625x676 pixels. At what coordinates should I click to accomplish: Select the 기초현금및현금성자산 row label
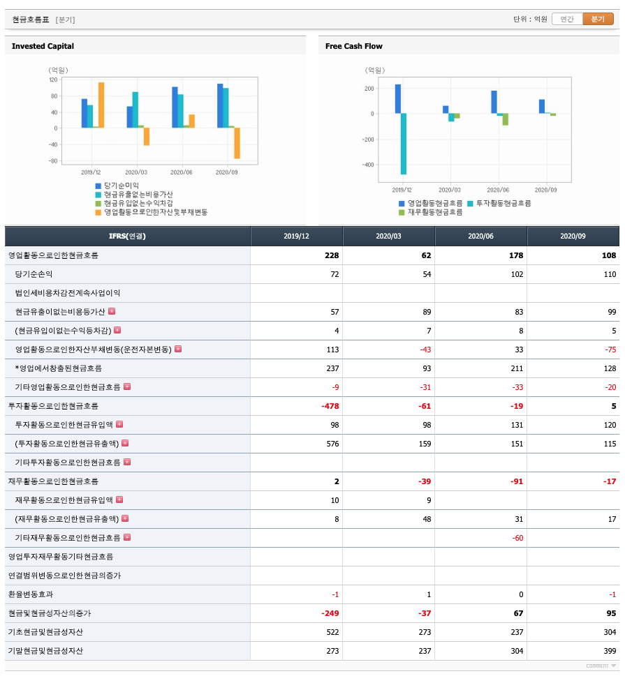45,632
